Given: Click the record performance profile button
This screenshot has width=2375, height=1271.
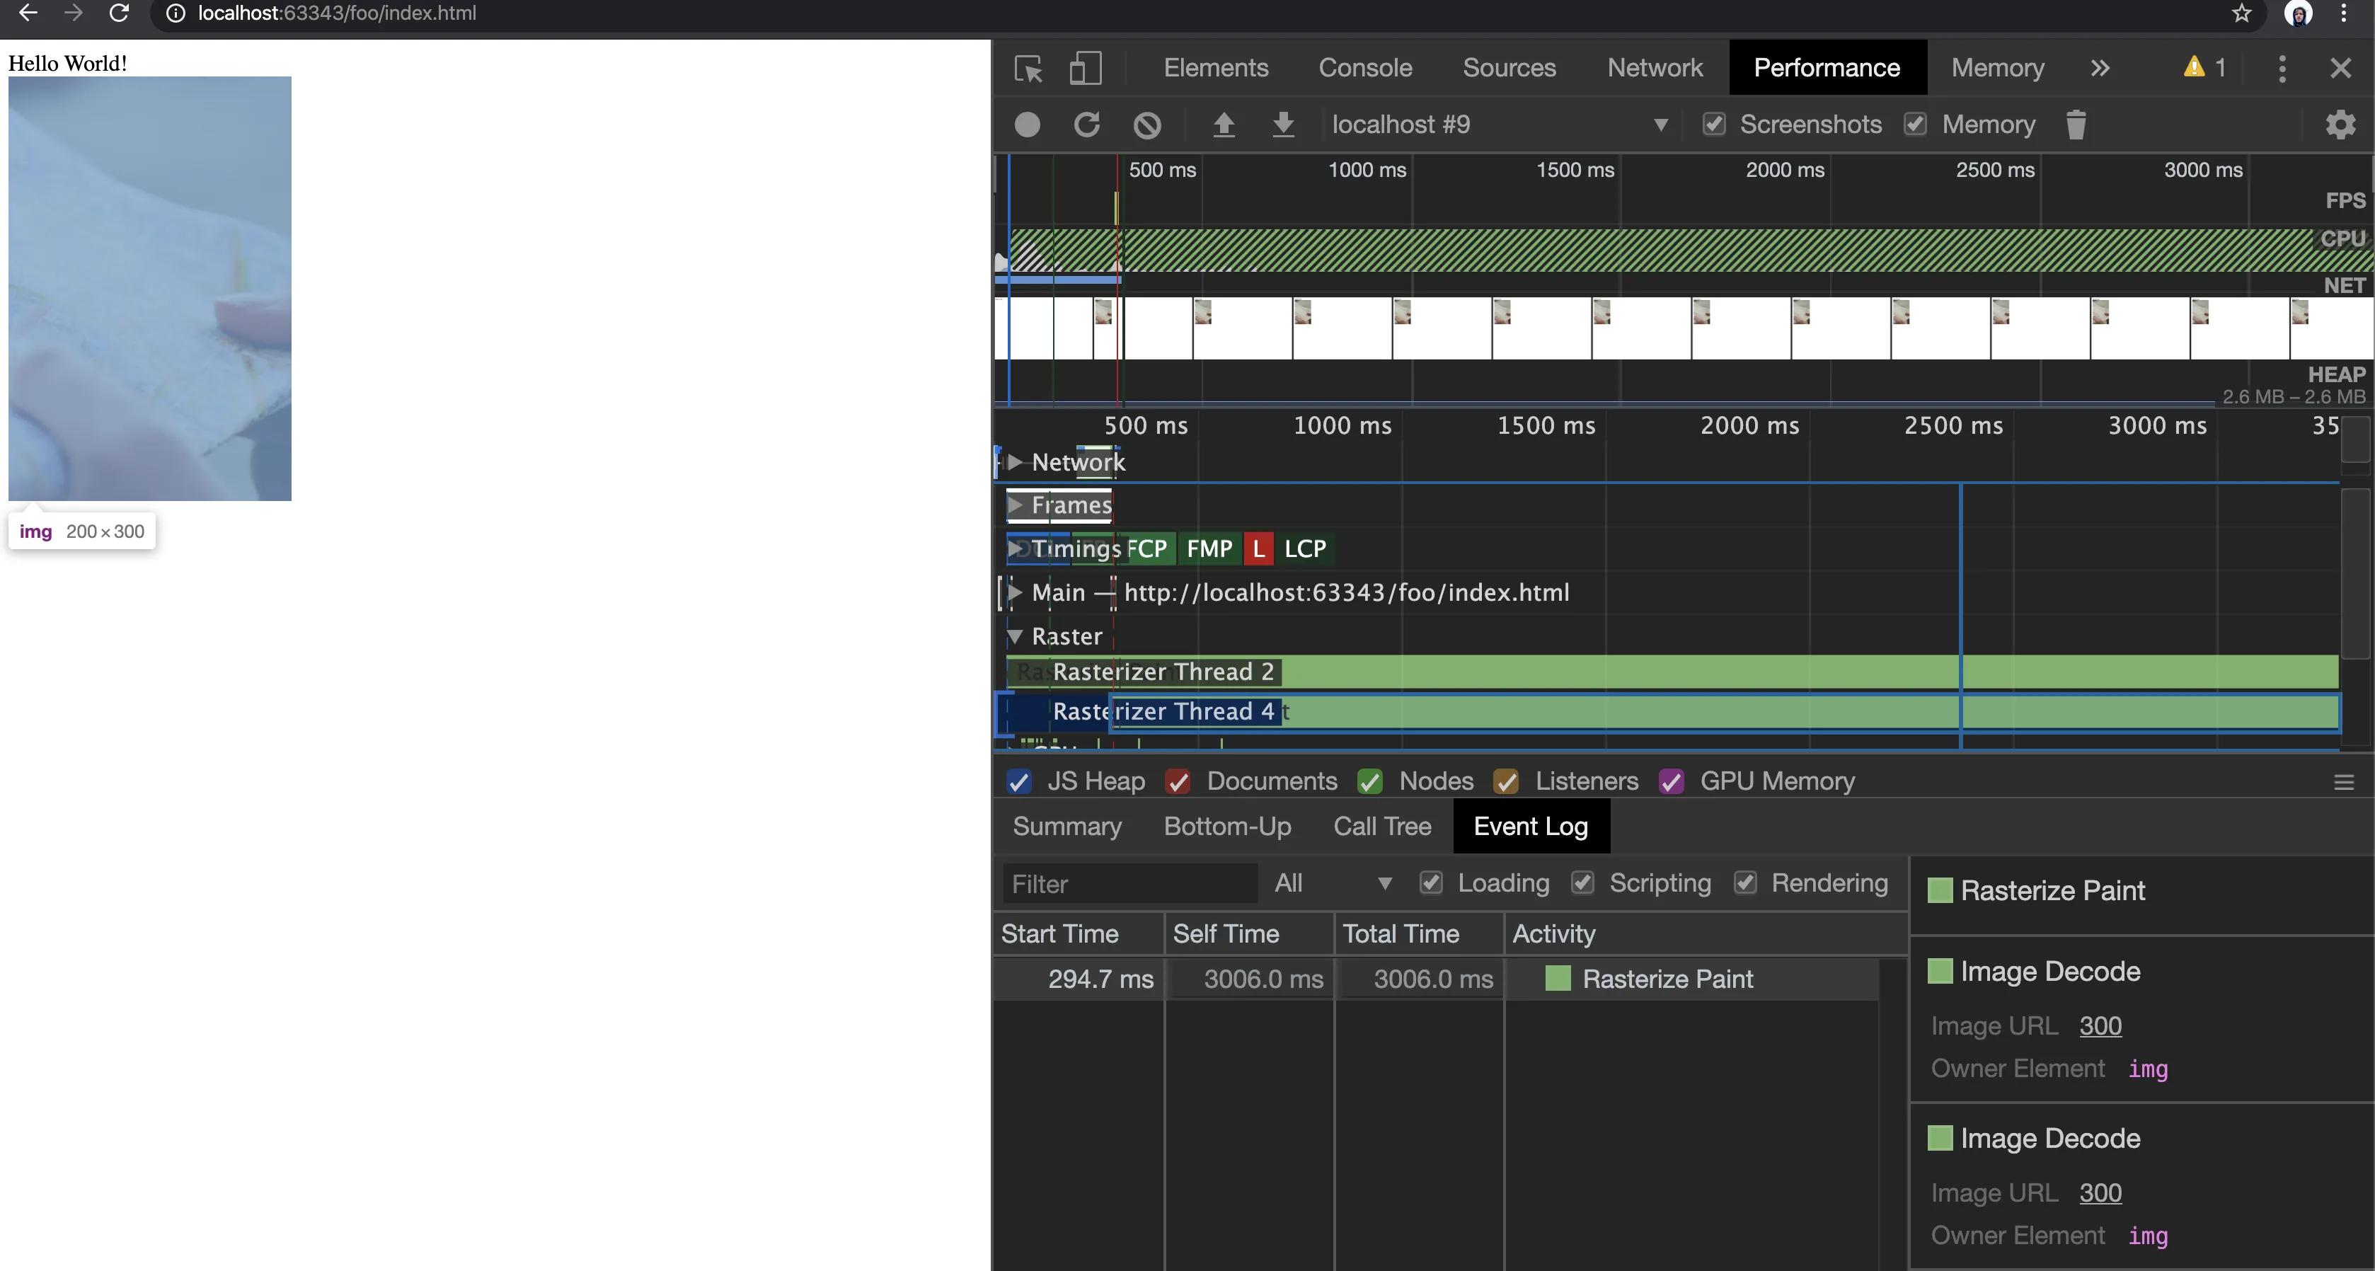Looking at the screenshot, I should [x=1027, y=125].
